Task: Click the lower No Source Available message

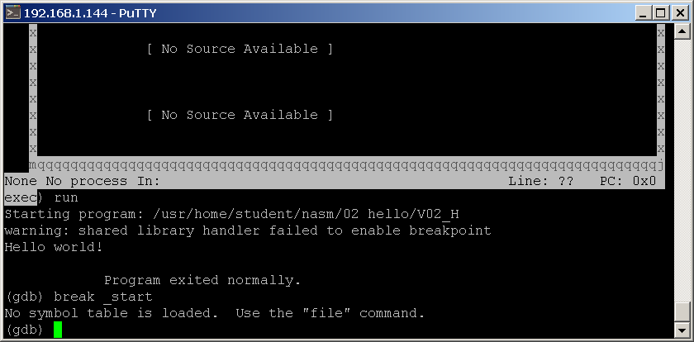Action: coord(240,115)
